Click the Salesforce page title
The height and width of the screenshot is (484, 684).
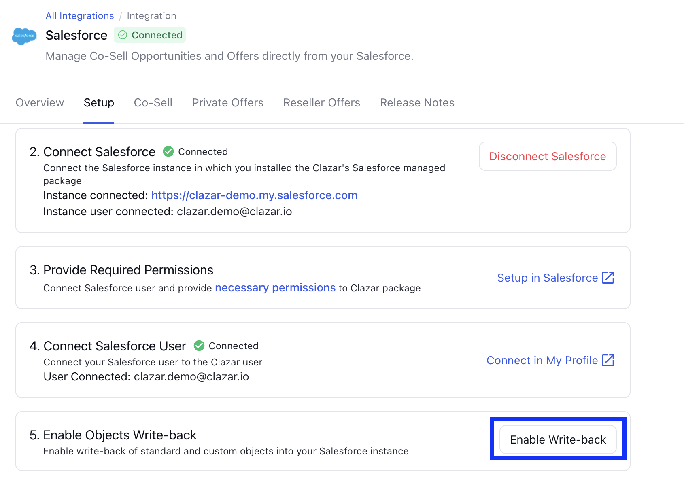(76, 35)
